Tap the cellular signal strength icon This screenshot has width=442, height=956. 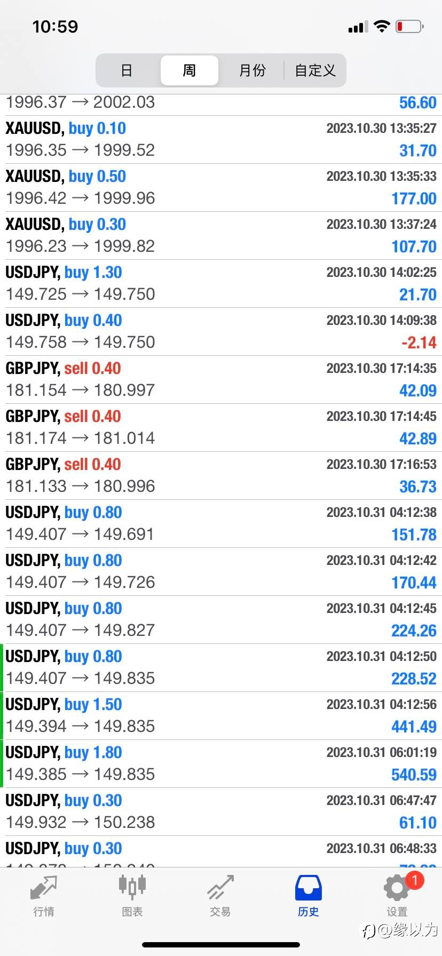pyautogui.click(x=358, y=27)
